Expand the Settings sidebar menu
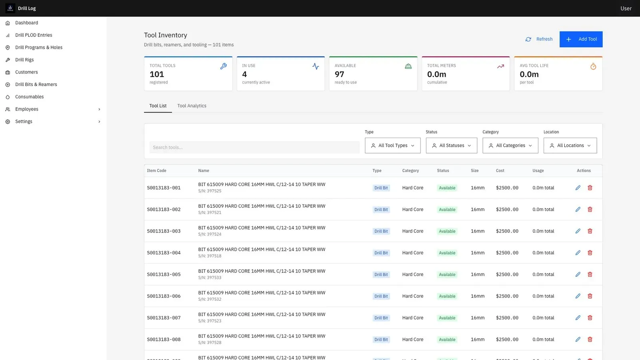 pos(53,122)
